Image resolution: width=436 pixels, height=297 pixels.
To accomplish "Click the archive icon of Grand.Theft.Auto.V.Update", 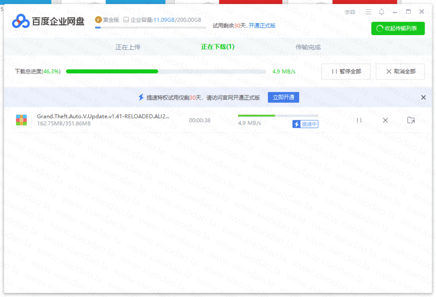I will (x=21, y=120).
